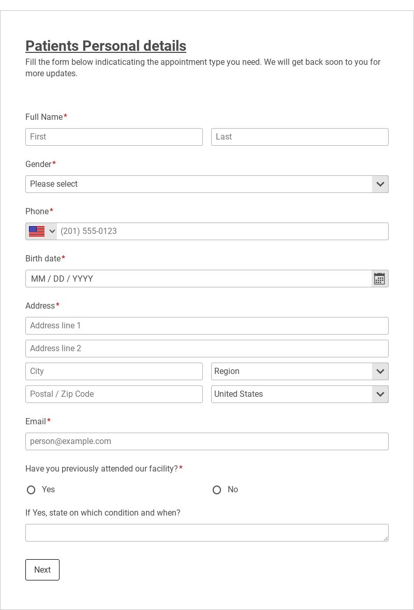The image size is (414, 610).
Task: Focus the phone number input
Action: [x=223, y=231]
